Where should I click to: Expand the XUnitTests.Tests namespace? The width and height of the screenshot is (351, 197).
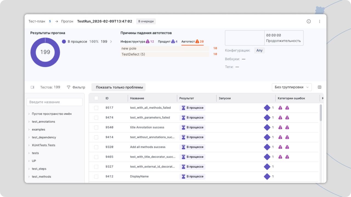coord(29,145)
